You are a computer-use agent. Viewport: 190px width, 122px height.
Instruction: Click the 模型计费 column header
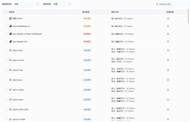point(115,12)
